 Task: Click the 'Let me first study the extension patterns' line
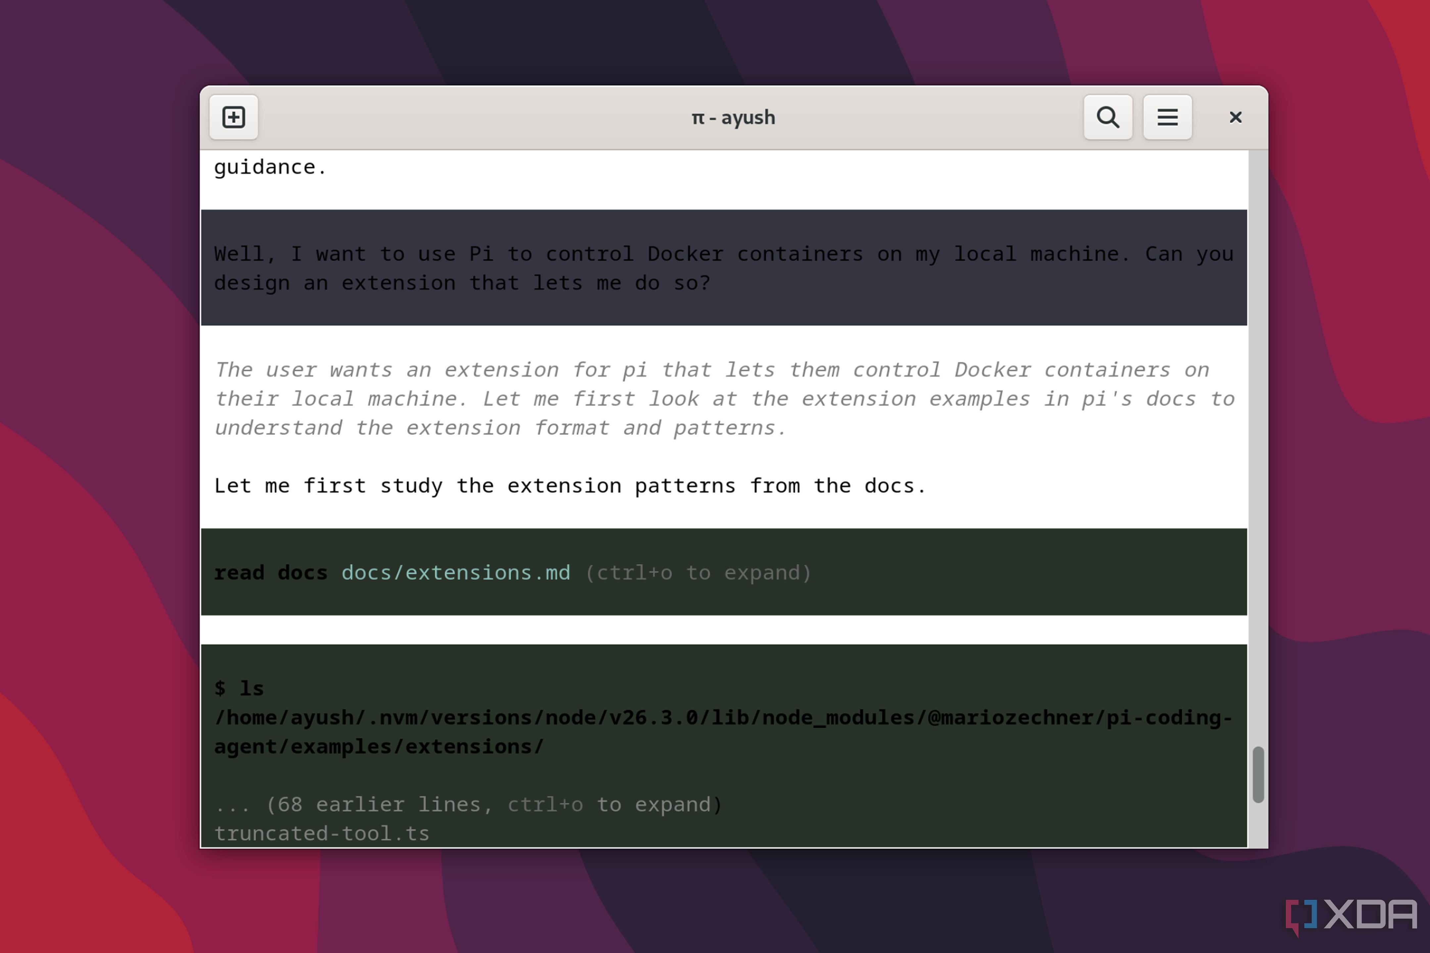570,486
